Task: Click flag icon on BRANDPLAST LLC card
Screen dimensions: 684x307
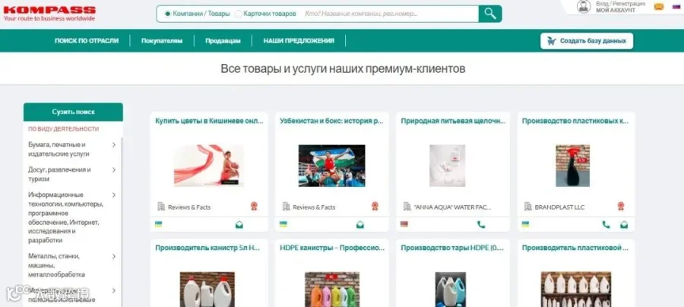Action: [526, 224]
